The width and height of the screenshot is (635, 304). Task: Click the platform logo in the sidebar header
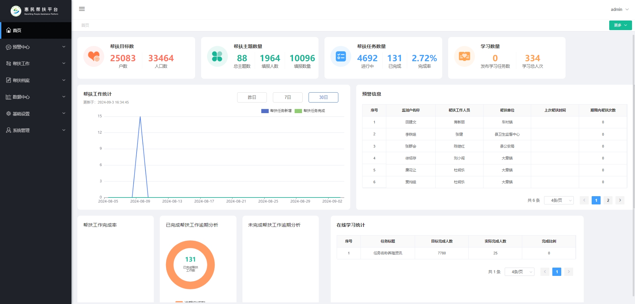pos(34,11)
